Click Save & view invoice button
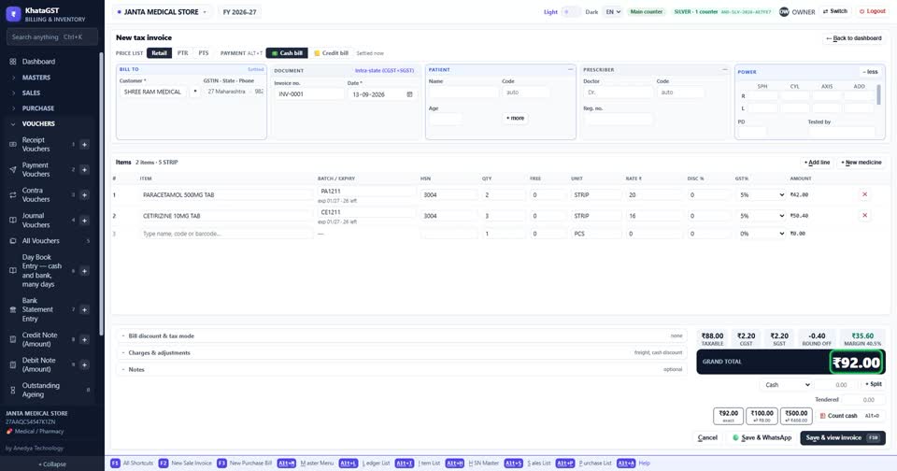 [843, 437]
